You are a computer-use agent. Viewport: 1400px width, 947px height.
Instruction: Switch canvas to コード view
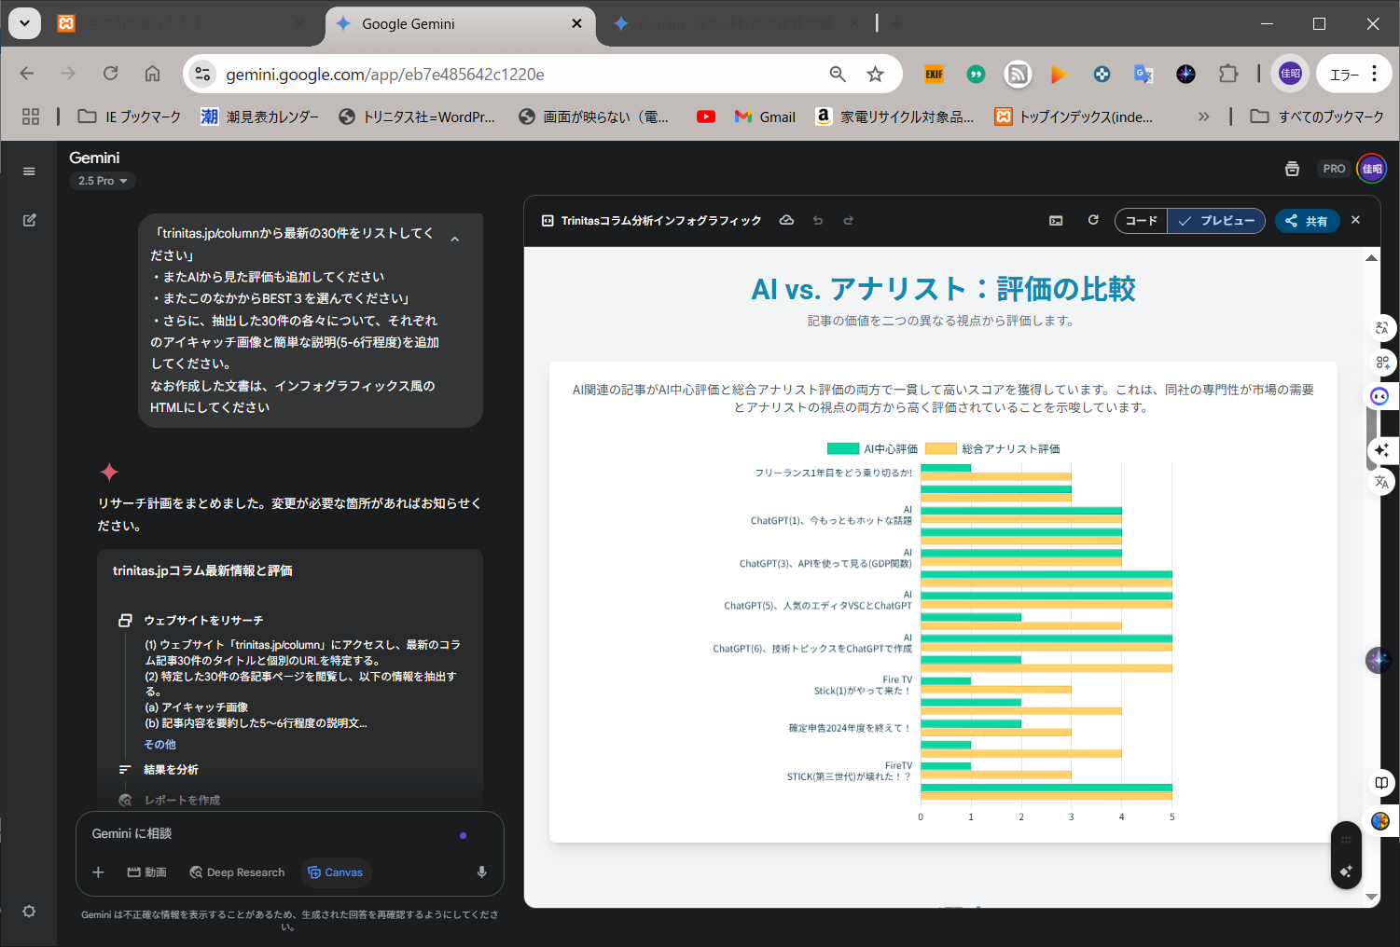pyautogui.click(x=1141, y=221)
